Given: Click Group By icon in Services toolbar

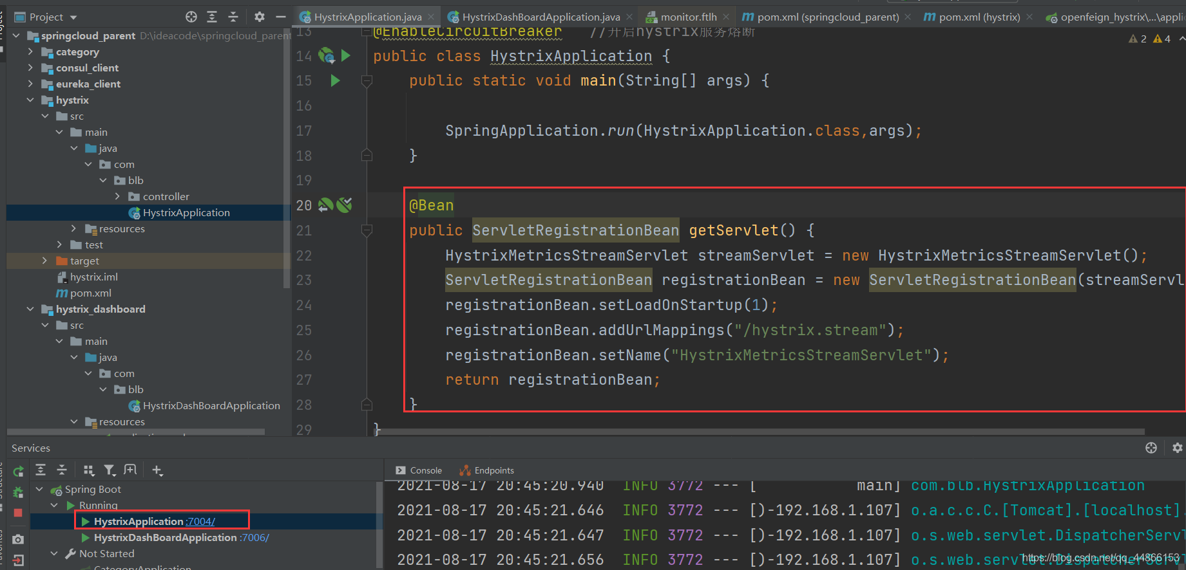Looking at the screenshot, I should (89, 470).
